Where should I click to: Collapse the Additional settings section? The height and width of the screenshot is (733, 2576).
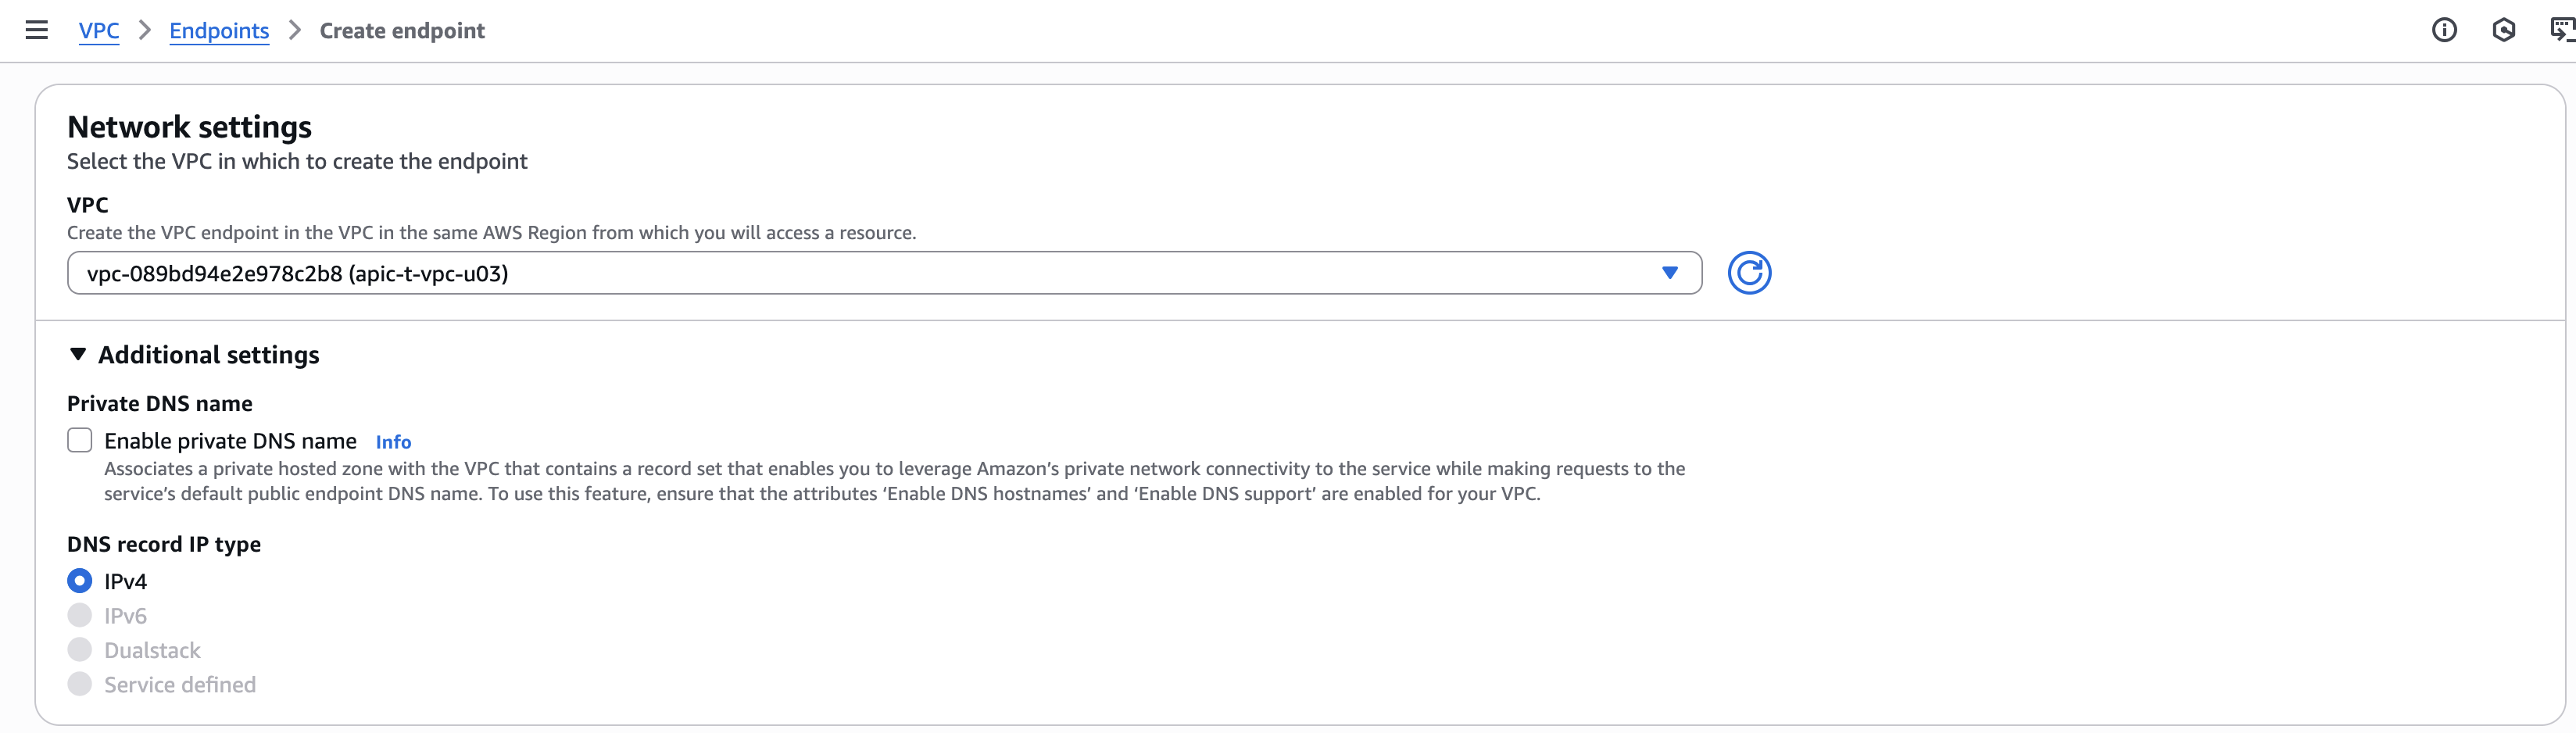click(x=78, y=354)
